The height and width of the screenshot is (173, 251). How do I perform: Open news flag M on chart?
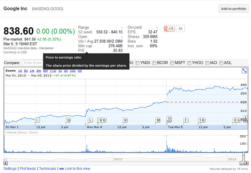[158, 120]
